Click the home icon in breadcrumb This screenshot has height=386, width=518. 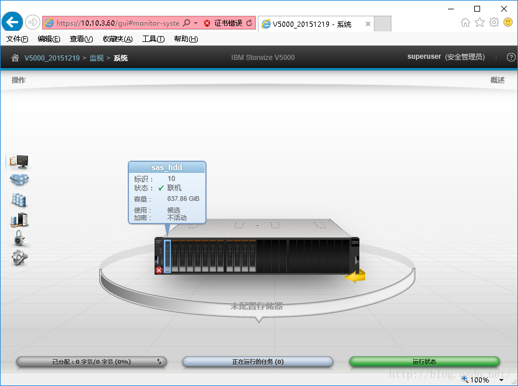[15, 58]
